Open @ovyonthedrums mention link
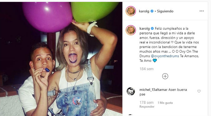Screen dimensions: 211x116 [165, 56]
